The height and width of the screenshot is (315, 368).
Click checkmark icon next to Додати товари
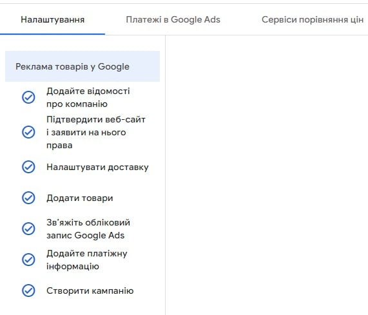click(x=28, y=198)
